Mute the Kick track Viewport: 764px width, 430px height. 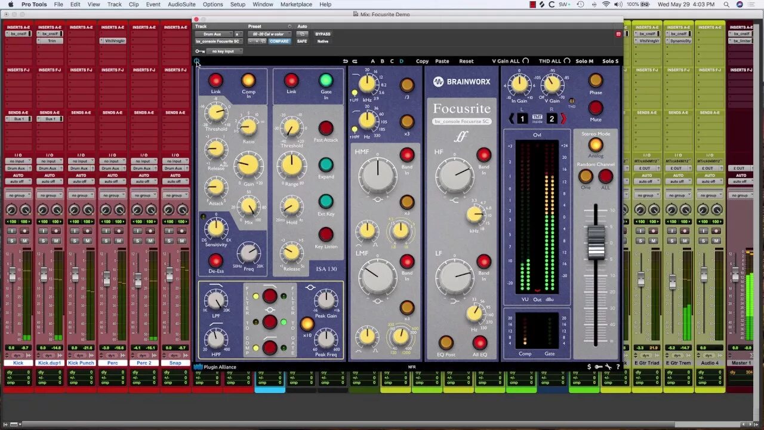click(x=24, y=240)
